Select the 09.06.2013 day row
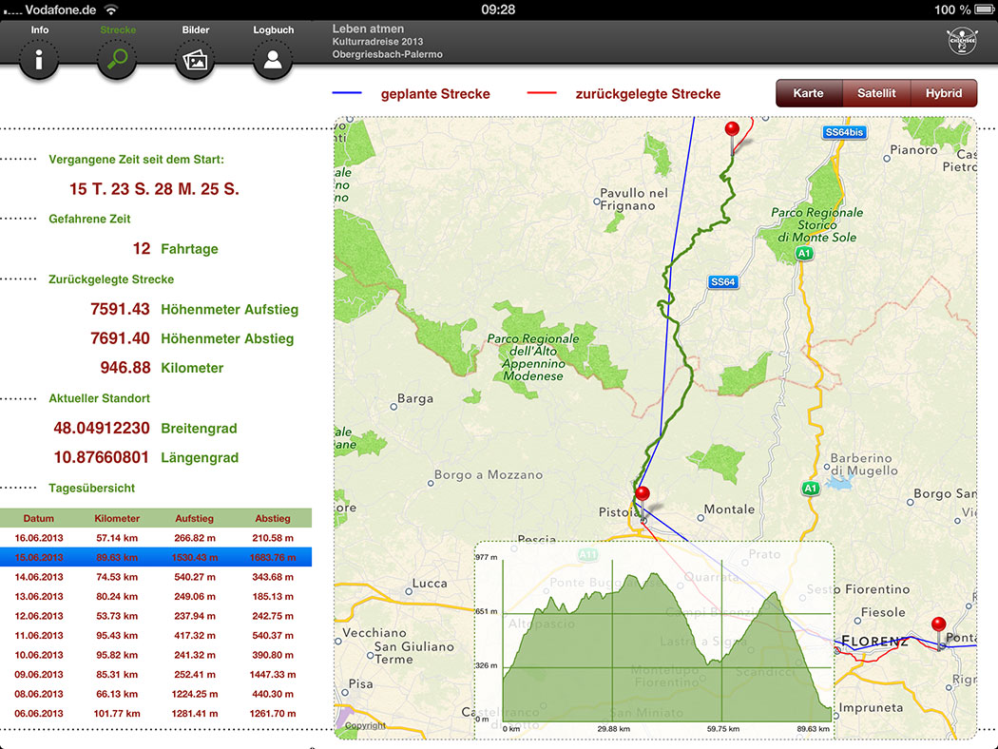Screen dimensions: 998x749 (x=156, y=675)
